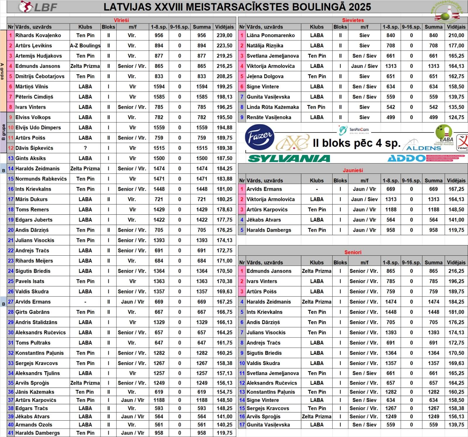The height and width of the screenshot is (437, 468).
Task: Click the name Ģirts Gabrāns
Action: (x=32, y=312)
